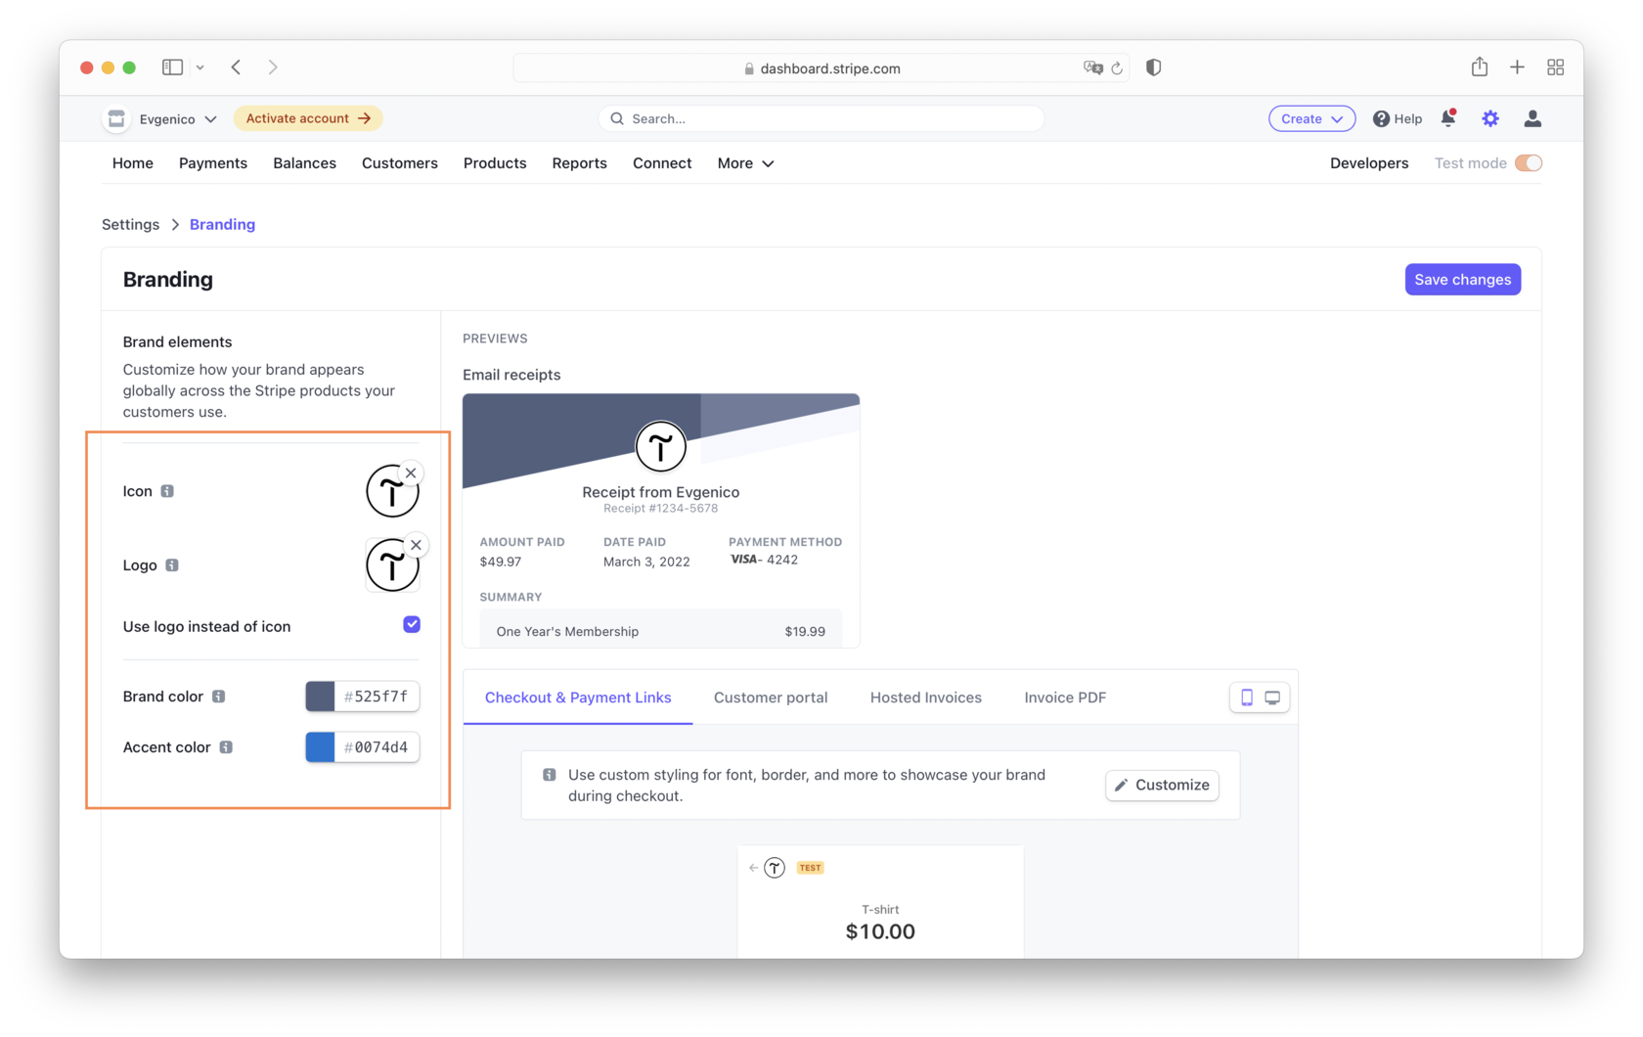Toggle Test mode switch

(1528, 163)
